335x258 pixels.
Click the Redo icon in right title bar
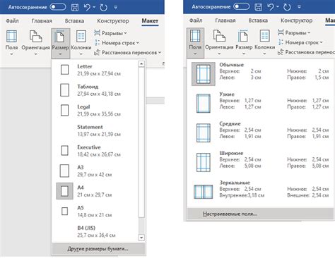(x=287, y=7)
